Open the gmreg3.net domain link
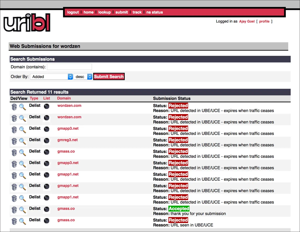 [67, 140]
